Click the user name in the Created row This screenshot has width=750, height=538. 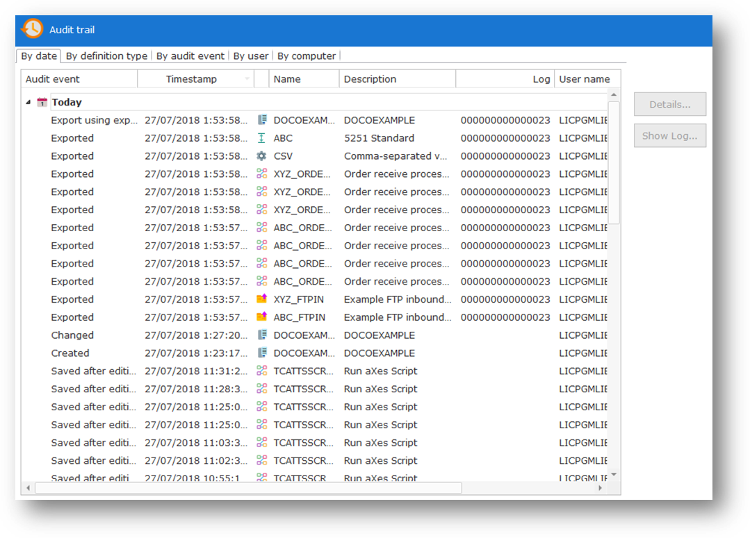[x=583, y=353]
